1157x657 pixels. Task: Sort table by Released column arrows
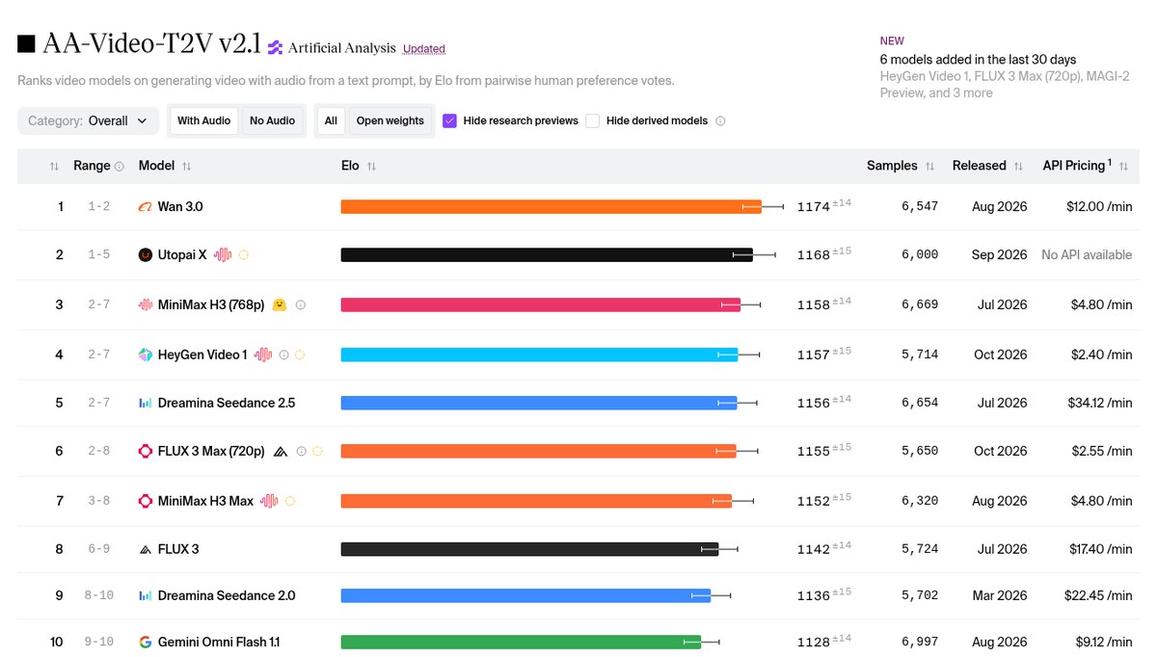pos(1018,167)
